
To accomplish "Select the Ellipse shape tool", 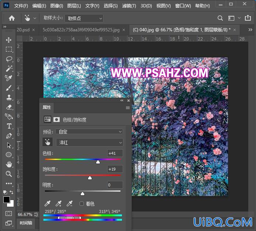I will [8, 155].
